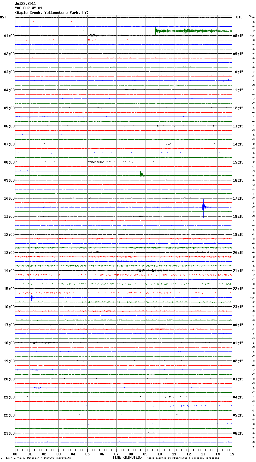Select the 12:00 MST time label
The height and width of the screenshot is (462, 256).
9,235
